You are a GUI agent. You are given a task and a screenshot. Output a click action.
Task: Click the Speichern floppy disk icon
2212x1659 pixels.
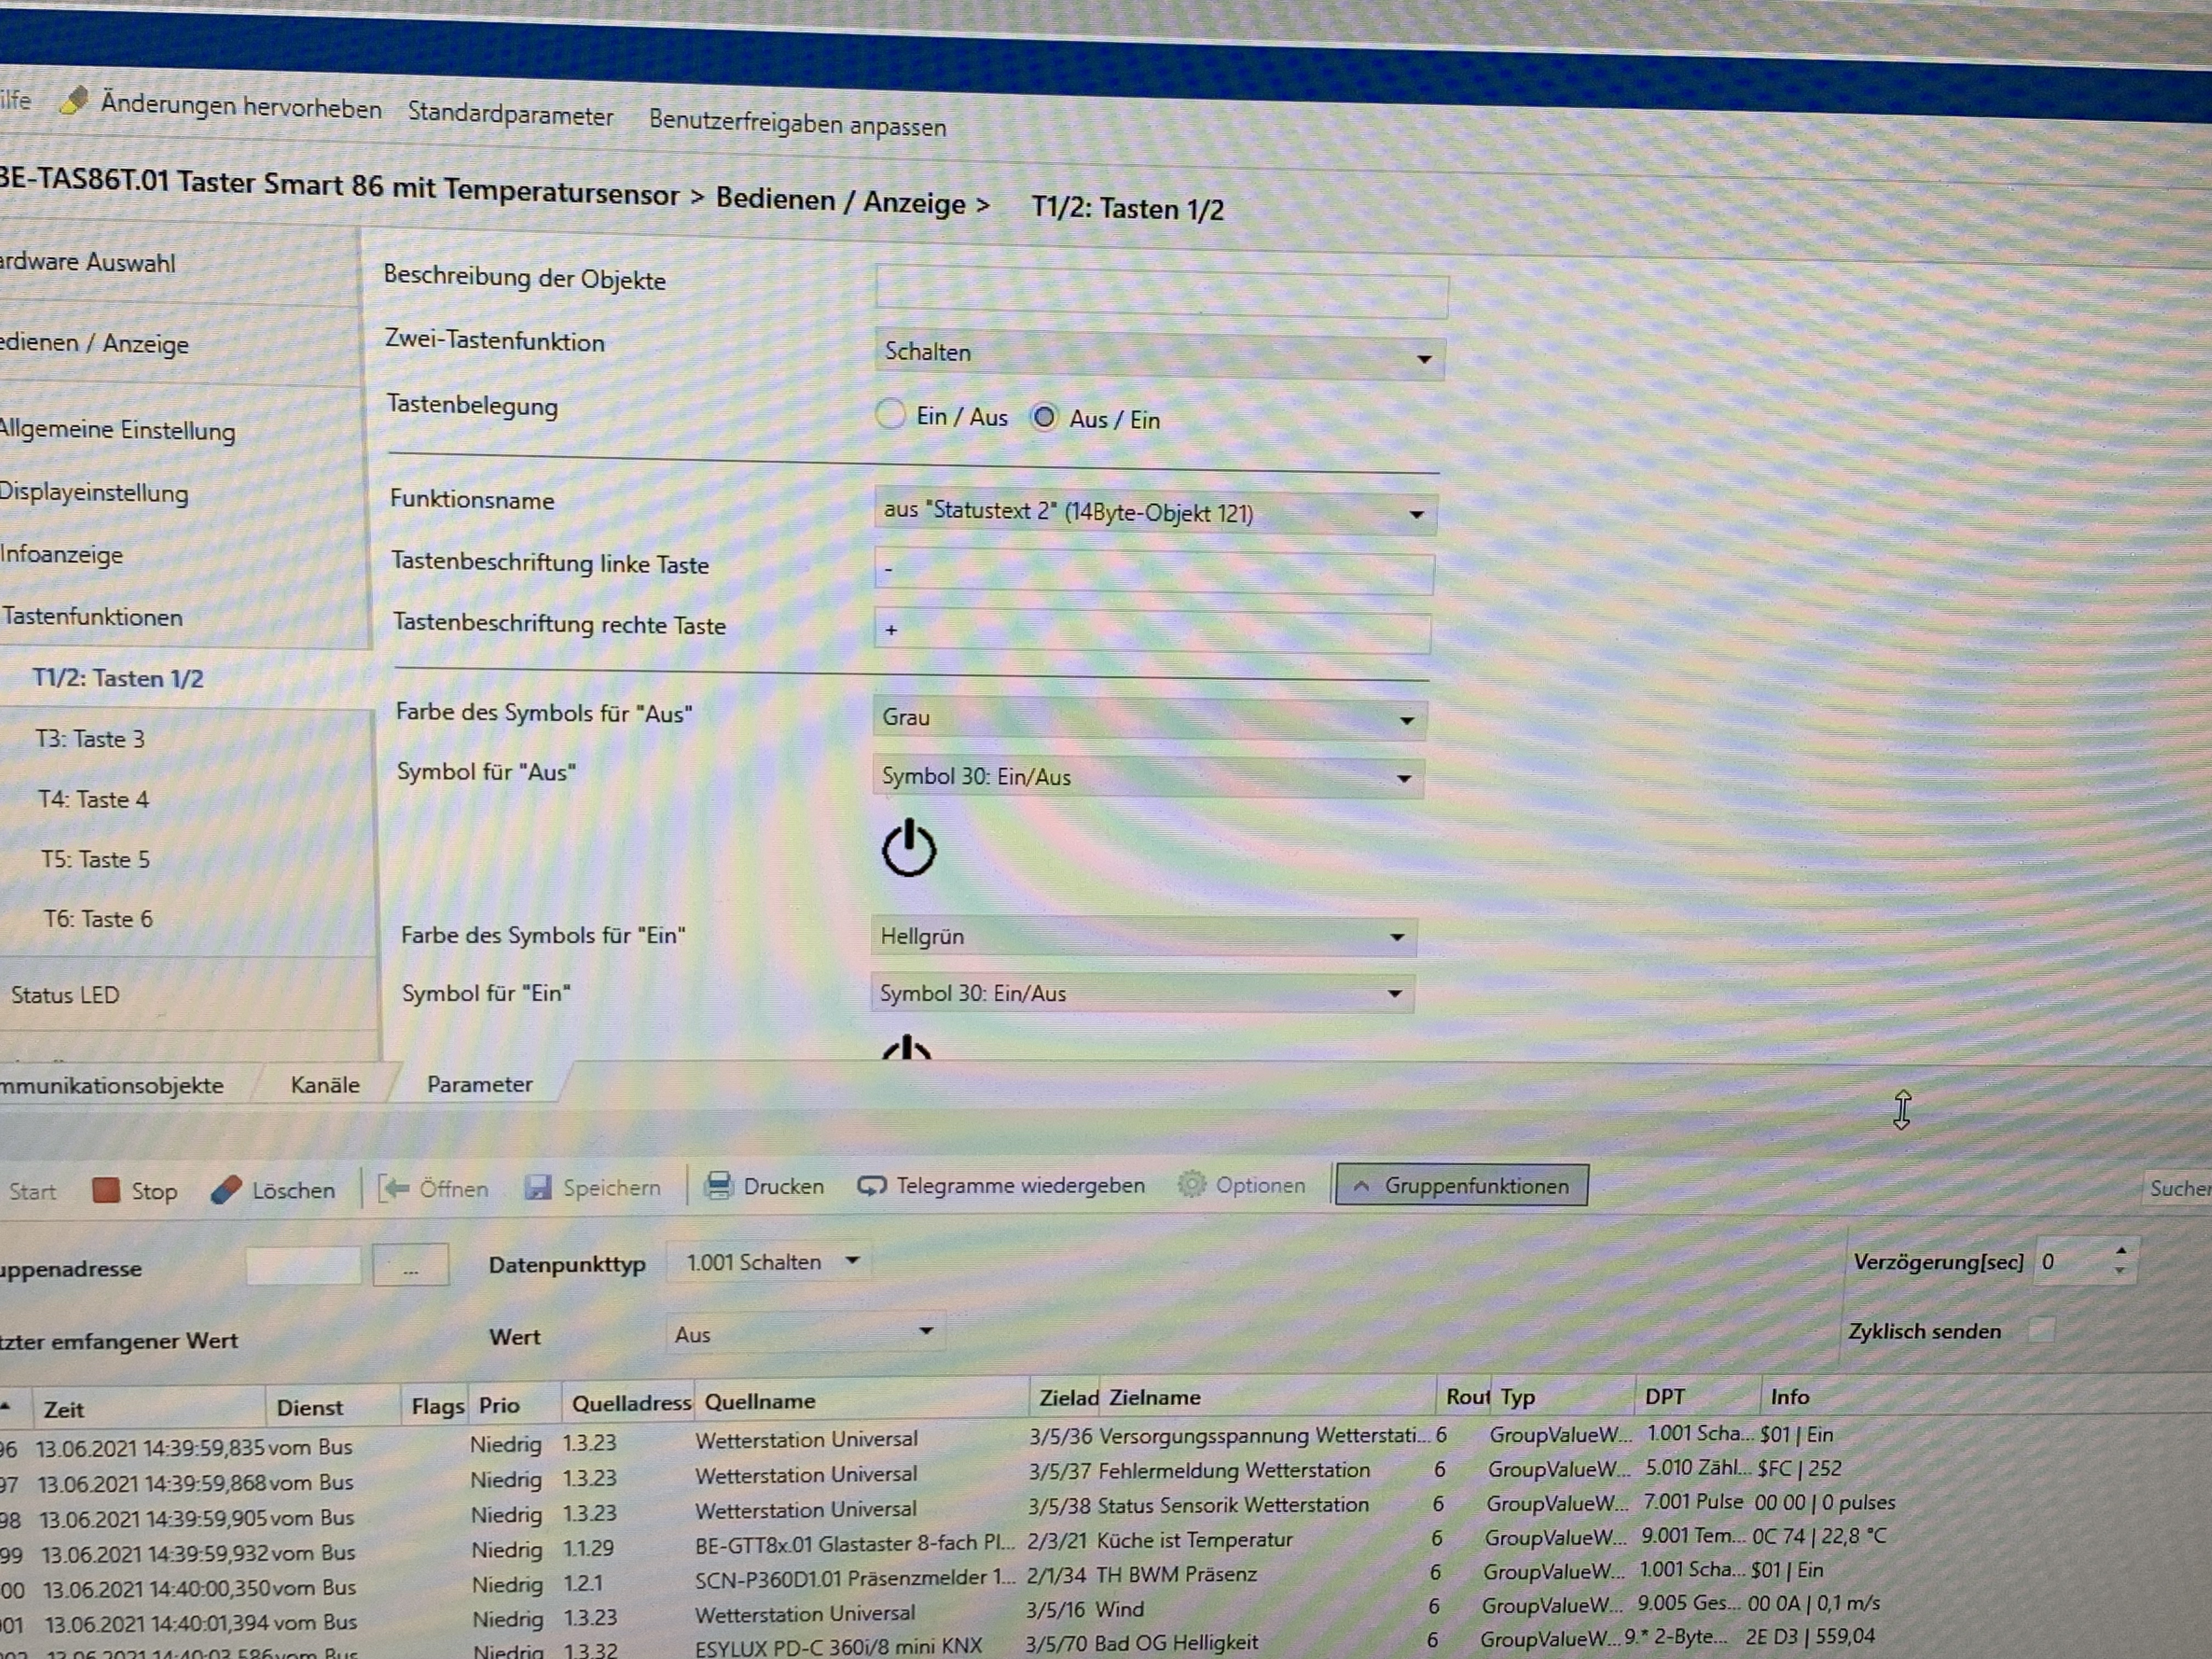click(x=539, y=1187)
